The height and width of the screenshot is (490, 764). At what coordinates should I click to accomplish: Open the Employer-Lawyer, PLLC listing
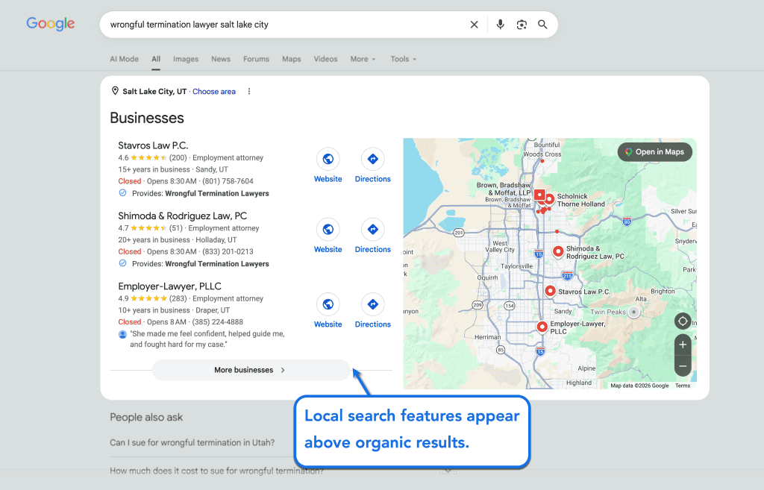(x=169, y=286)
